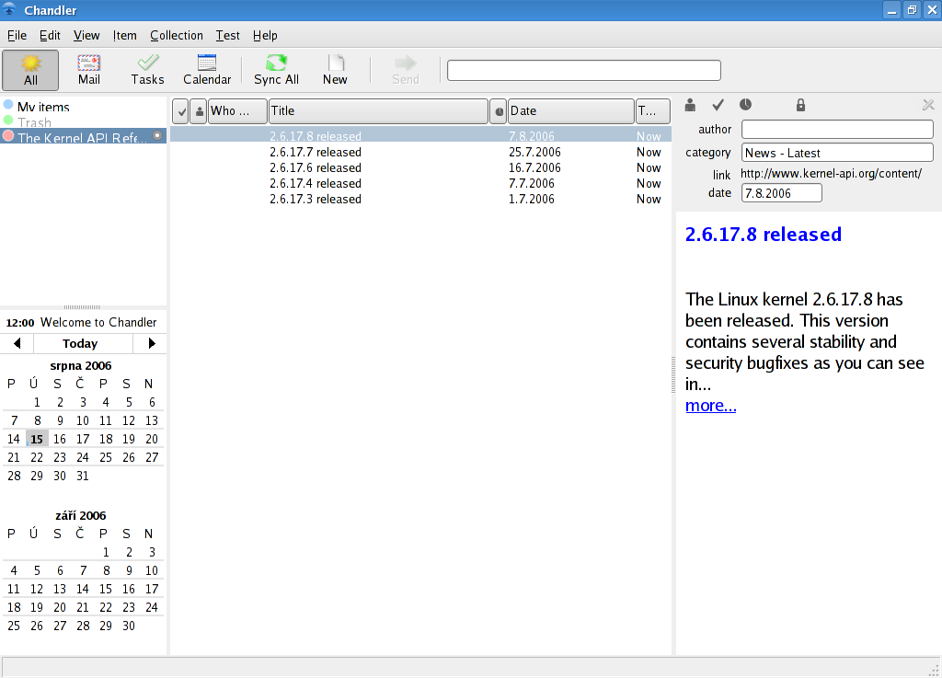Select day 15 in srpna 2006
The image size is (942, 678).
tap(37, 439)
